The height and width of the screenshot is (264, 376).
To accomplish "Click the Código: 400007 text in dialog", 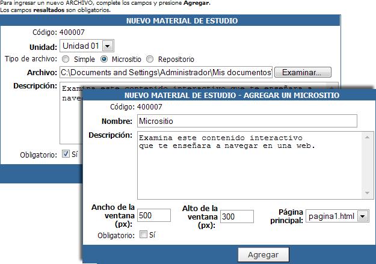I will tap(136, 107).
